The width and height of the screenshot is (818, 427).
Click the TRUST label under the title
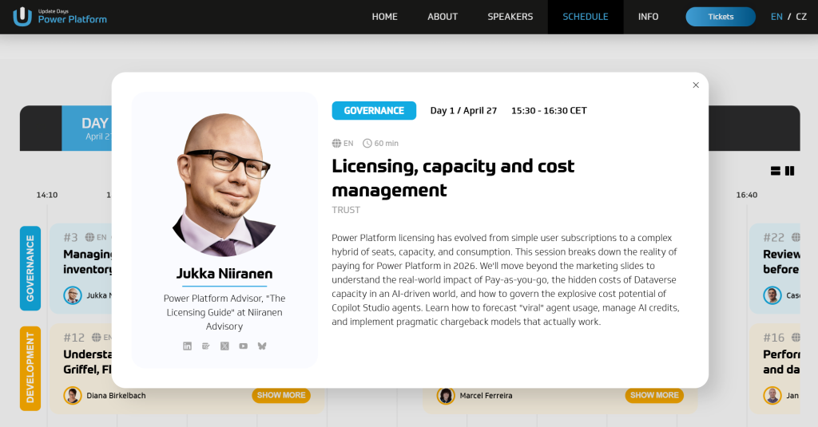(346, 210)
